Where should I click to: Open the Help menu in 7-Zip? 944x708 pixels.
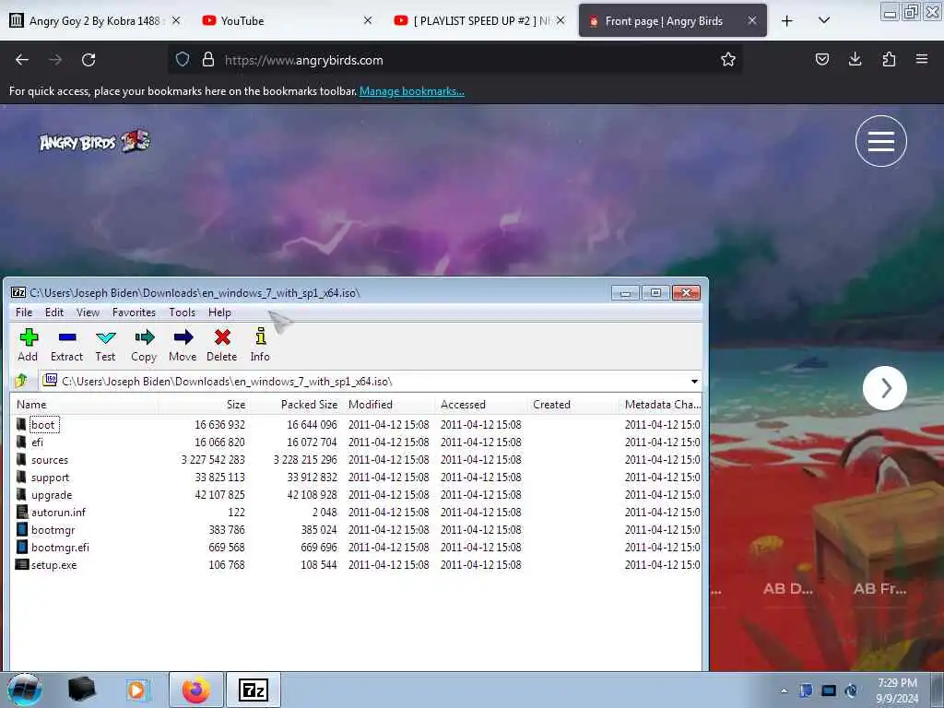tap(219, 312)
